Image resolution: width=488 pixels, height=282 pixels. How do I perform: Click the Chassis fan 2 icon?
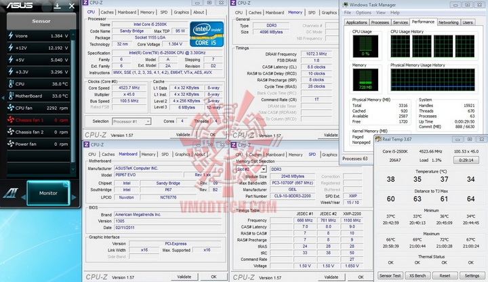[11, 132]
